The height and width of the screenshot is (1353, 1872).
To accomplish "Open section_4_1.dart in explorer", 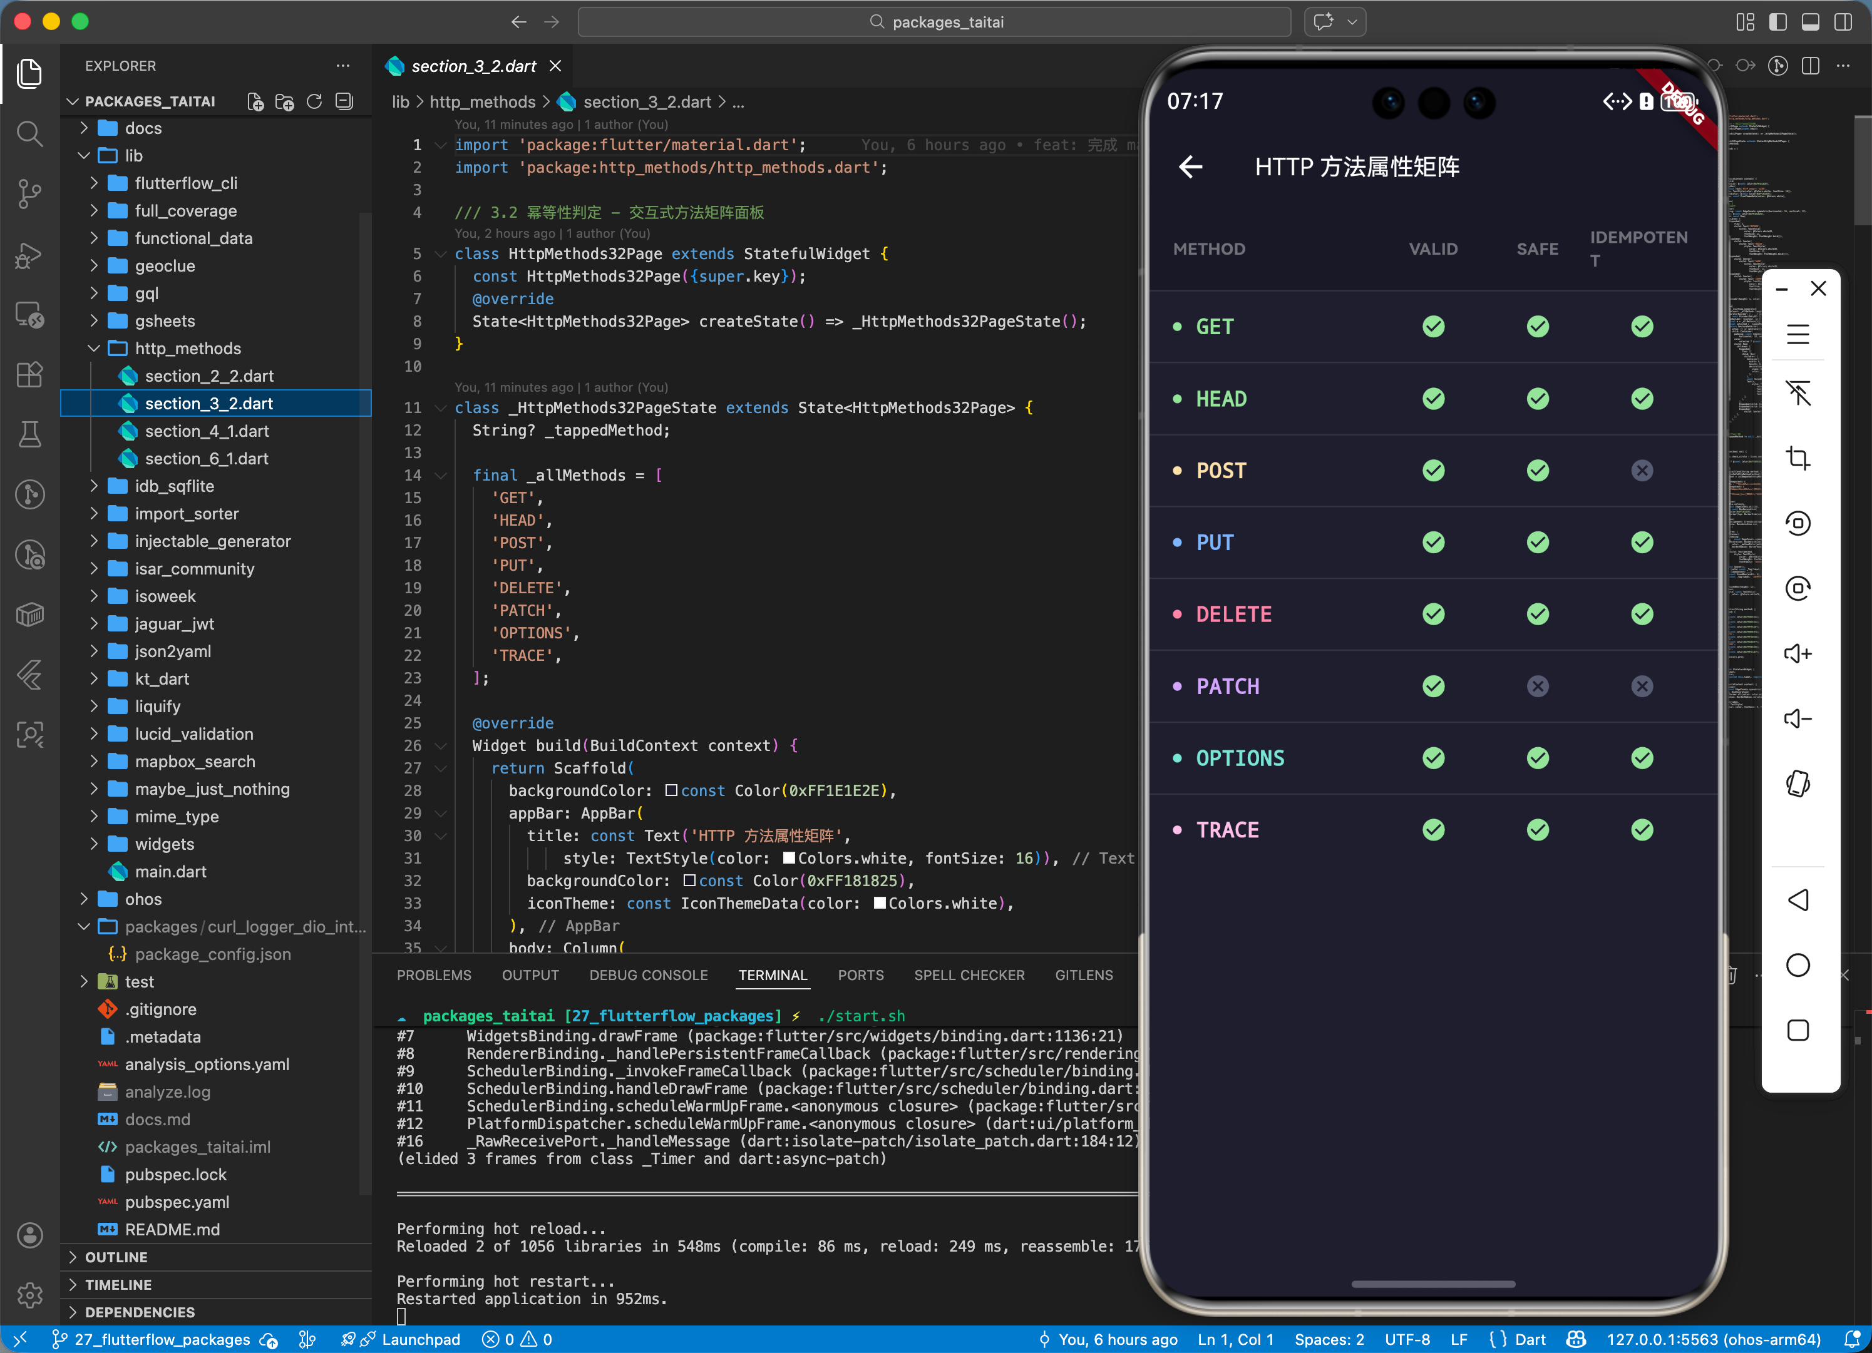I will point(207,431).
